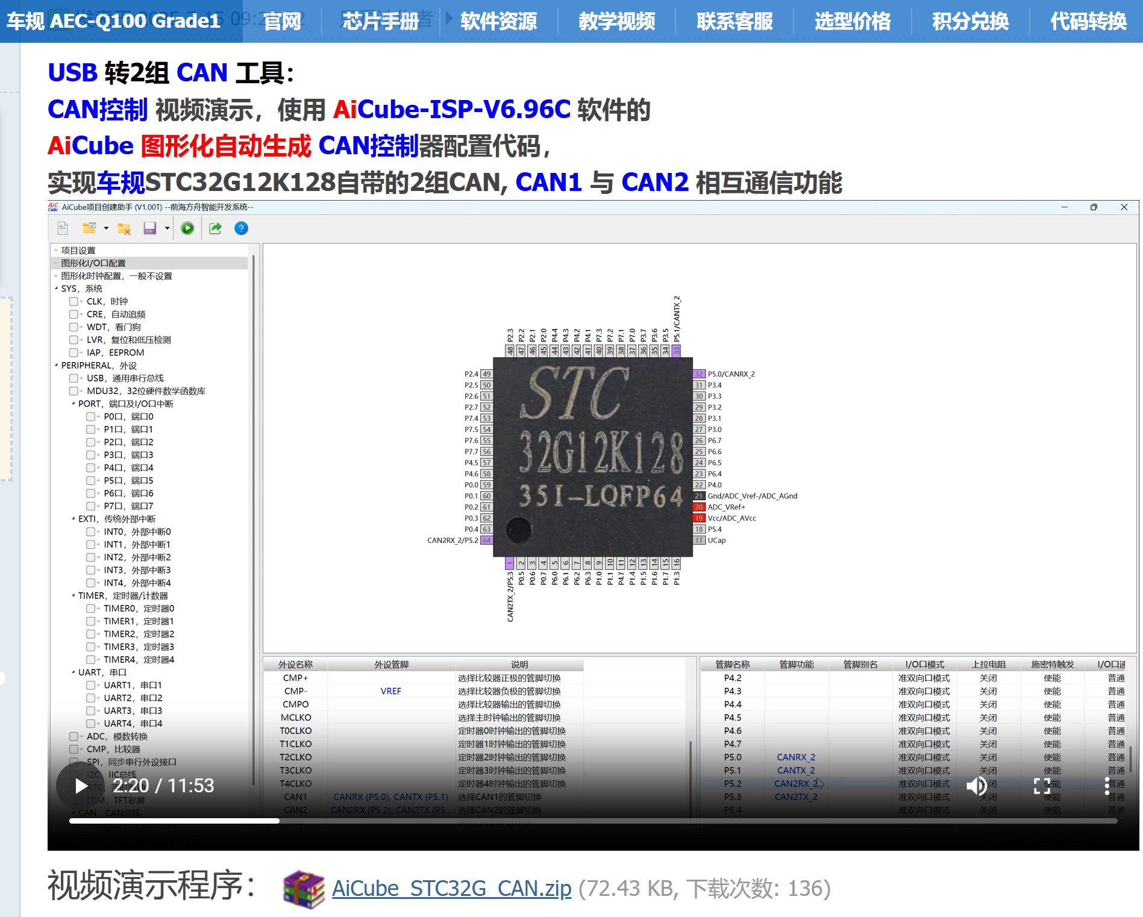Open a new project with the new document icon

click(x=61, y=228)
